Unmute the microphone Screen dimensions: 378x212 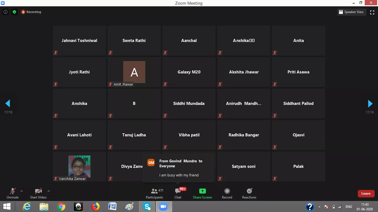(12, 193)
